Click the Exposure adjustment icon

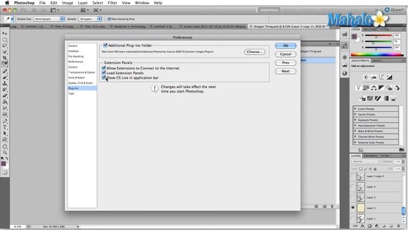390,77
